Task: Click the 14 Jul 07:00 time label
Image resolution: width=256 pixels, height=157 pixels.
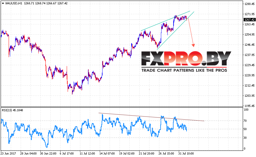Action: (x=107, y=154)
